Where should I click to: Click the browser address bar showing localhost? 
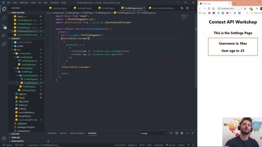click(x=230, y=9)
